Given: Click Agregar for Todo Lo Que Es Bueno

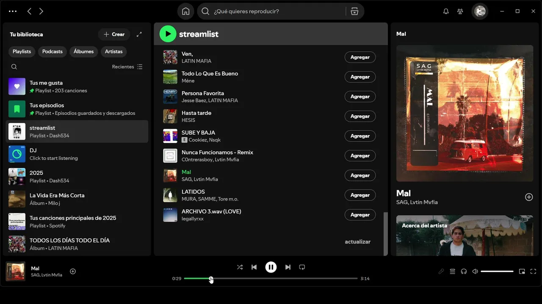Looking at the screenshot, I should click(360, 77).
